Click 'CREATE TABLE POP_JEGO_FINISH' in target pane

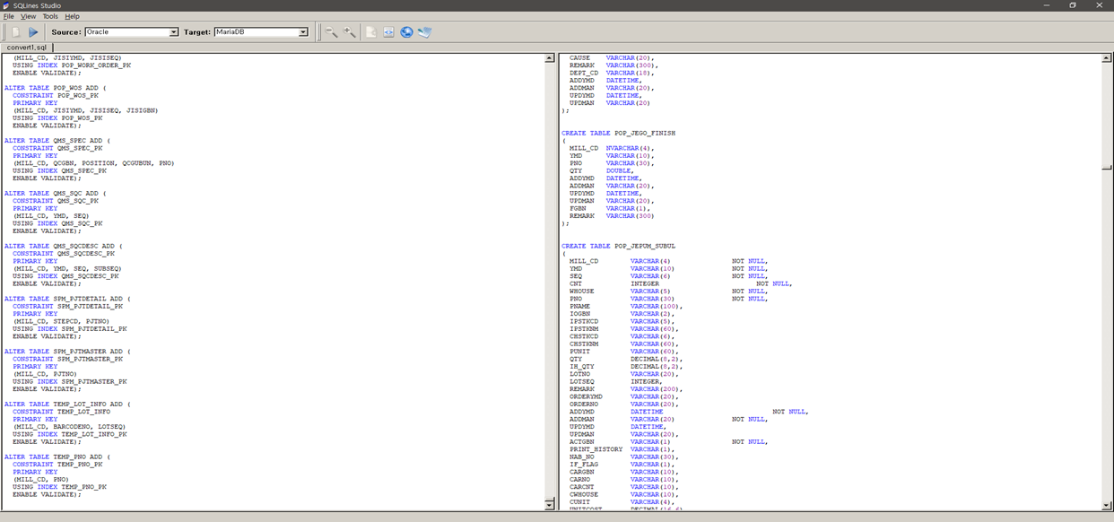(619, 133)
